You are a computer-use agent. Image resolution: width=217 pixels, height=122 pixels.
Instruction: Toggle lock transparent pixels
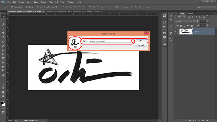[x=181, y=26]
